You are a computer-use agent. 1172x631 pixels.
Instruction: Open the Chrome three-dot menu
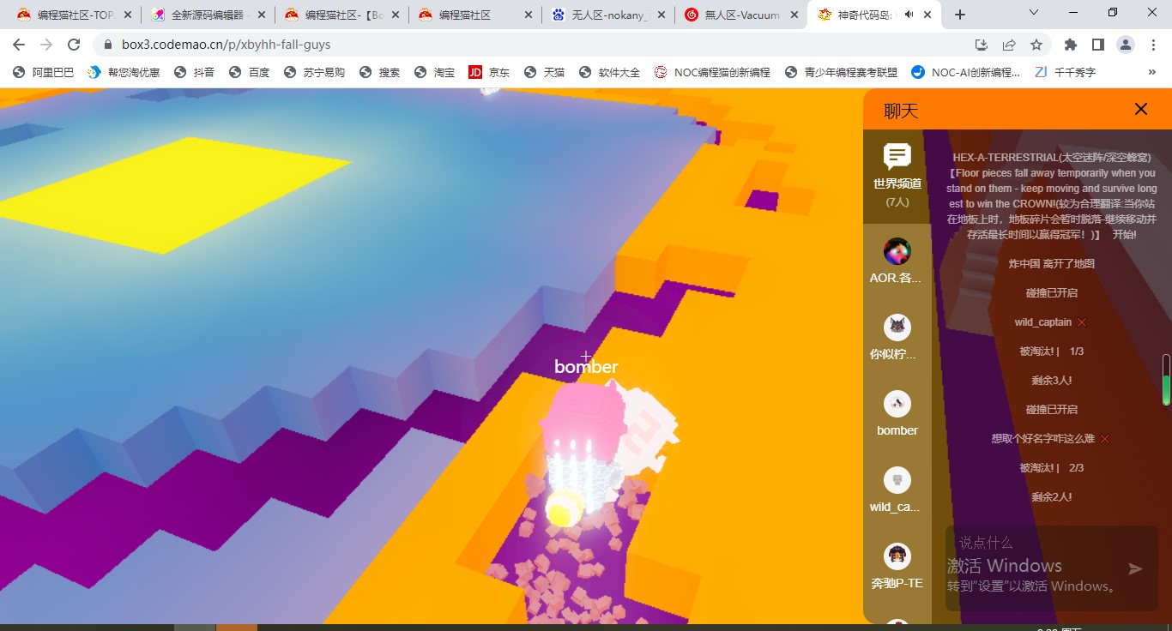[1153, 45]
